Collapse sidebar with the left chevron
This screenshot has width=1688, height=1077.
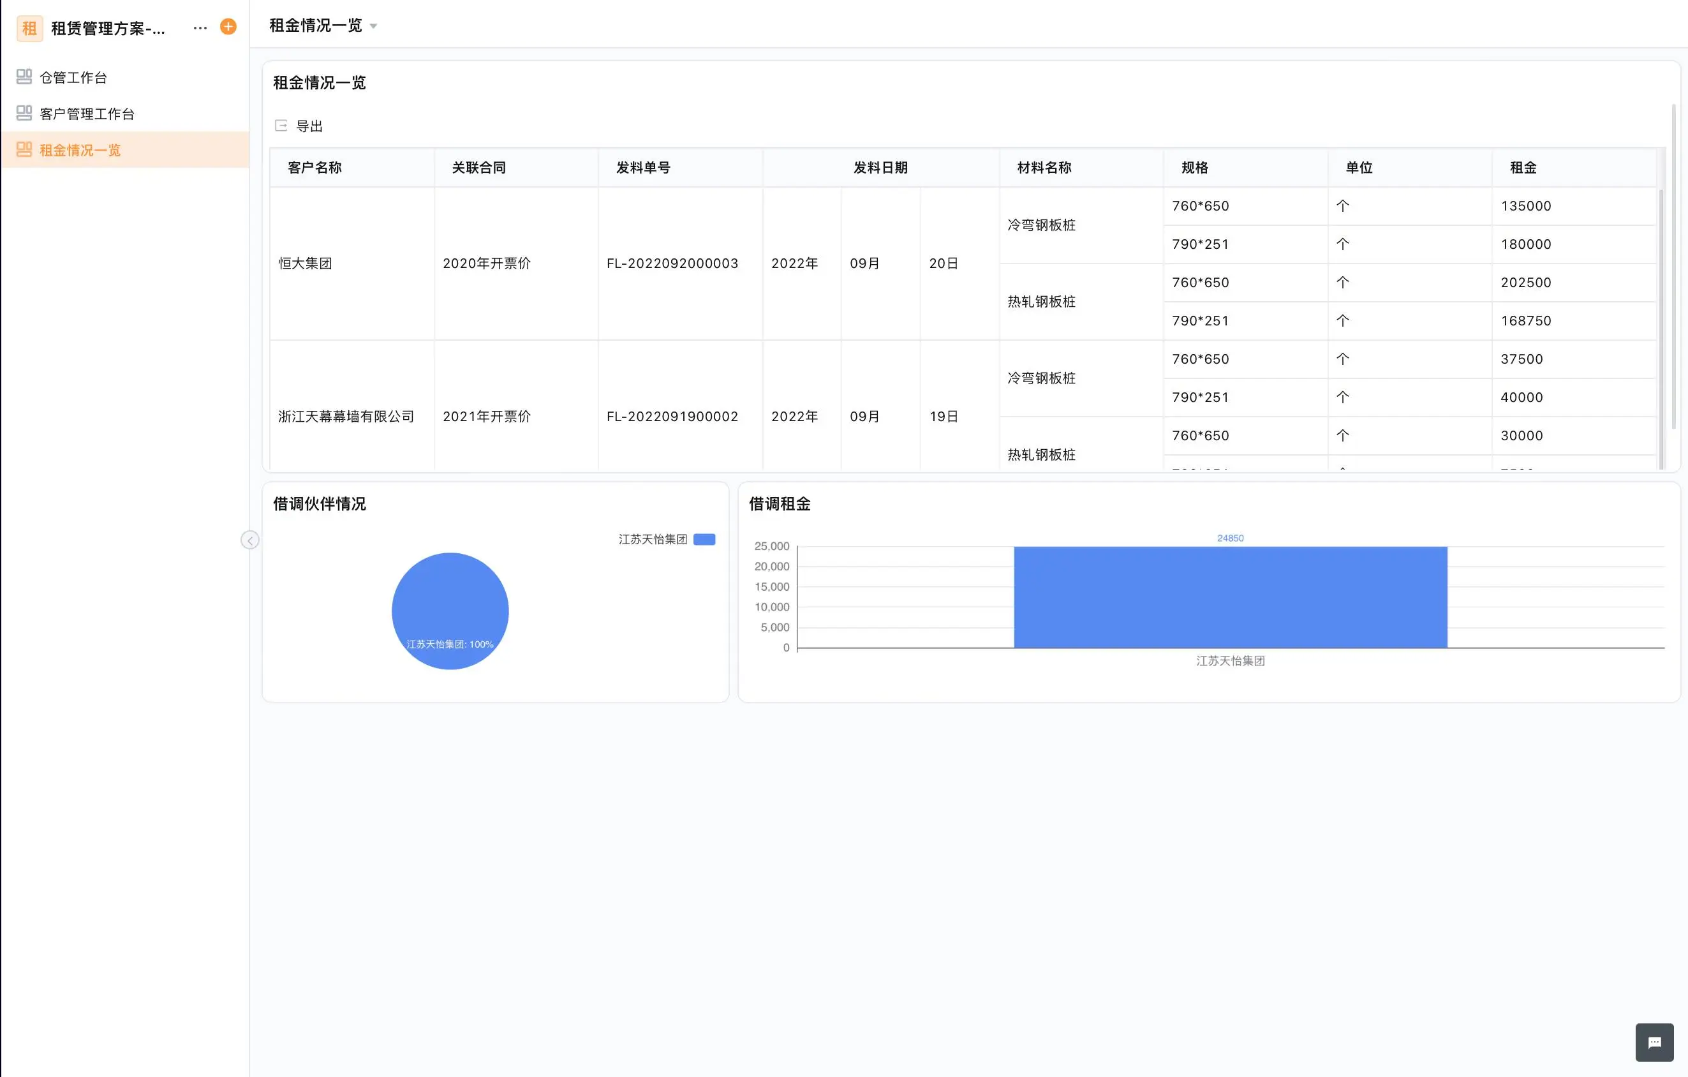tap(249, 540)
